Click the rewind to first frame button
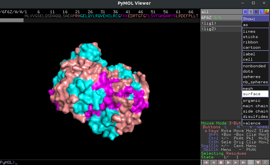This screenshot has height=165, width=270. [x=206, y=162]
